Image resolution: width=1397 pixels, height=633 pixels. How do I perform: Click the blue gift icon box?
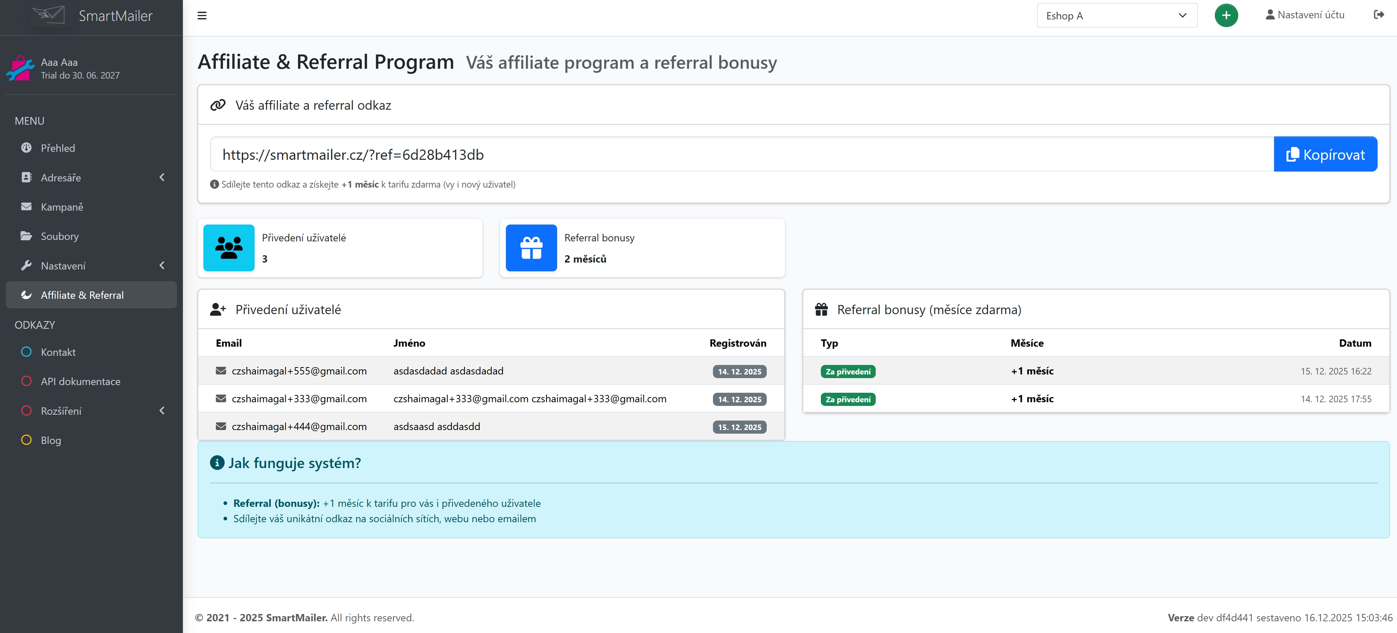(531, 248)
